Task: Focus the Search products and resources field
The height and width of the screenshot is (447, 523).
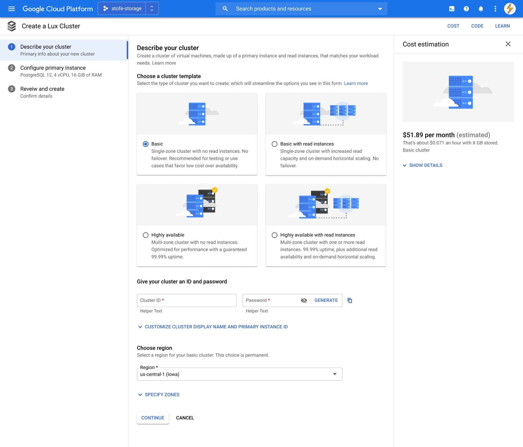Action: pos(301,9)
